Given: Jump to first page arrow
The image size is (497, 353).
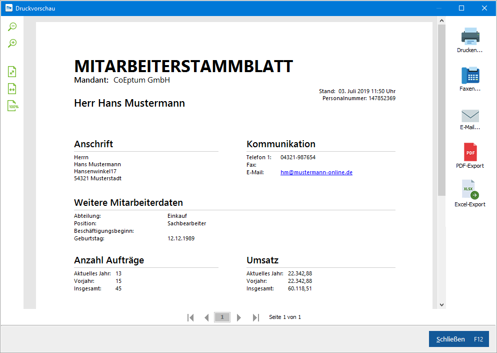Looking at the screenshot, I should point(190,317).
